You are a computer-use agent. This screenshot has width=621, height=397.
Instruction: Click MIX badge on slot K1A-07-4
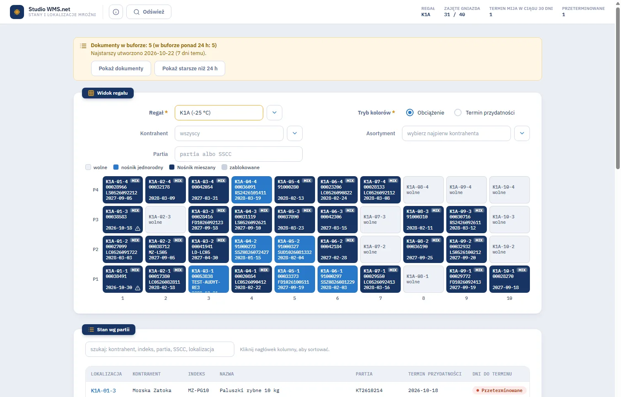pyautogui.click(x=393, y=181)
